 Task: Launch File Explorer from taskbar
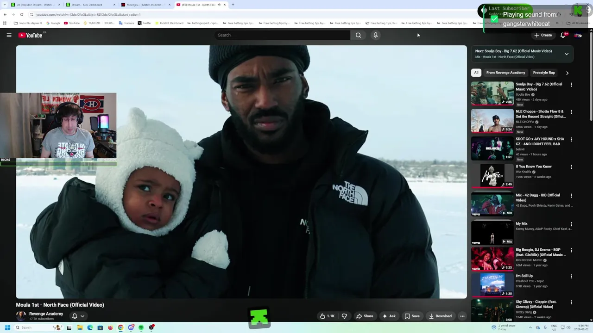tap(80, 327)
